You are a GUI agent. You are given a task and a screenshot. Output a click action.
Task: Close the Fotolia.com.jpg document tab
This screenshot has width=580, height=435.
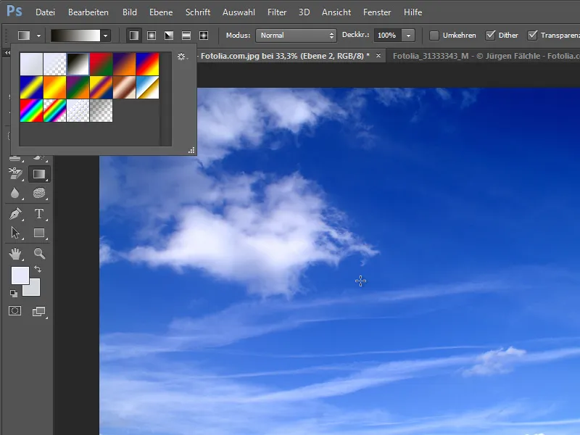378,56
